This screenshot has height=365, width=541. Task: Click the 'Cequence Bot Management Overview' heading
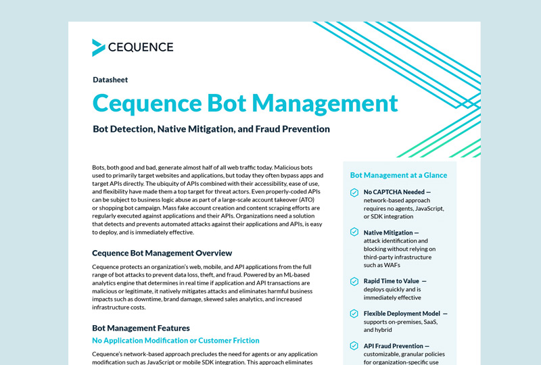tap(162, 253)
